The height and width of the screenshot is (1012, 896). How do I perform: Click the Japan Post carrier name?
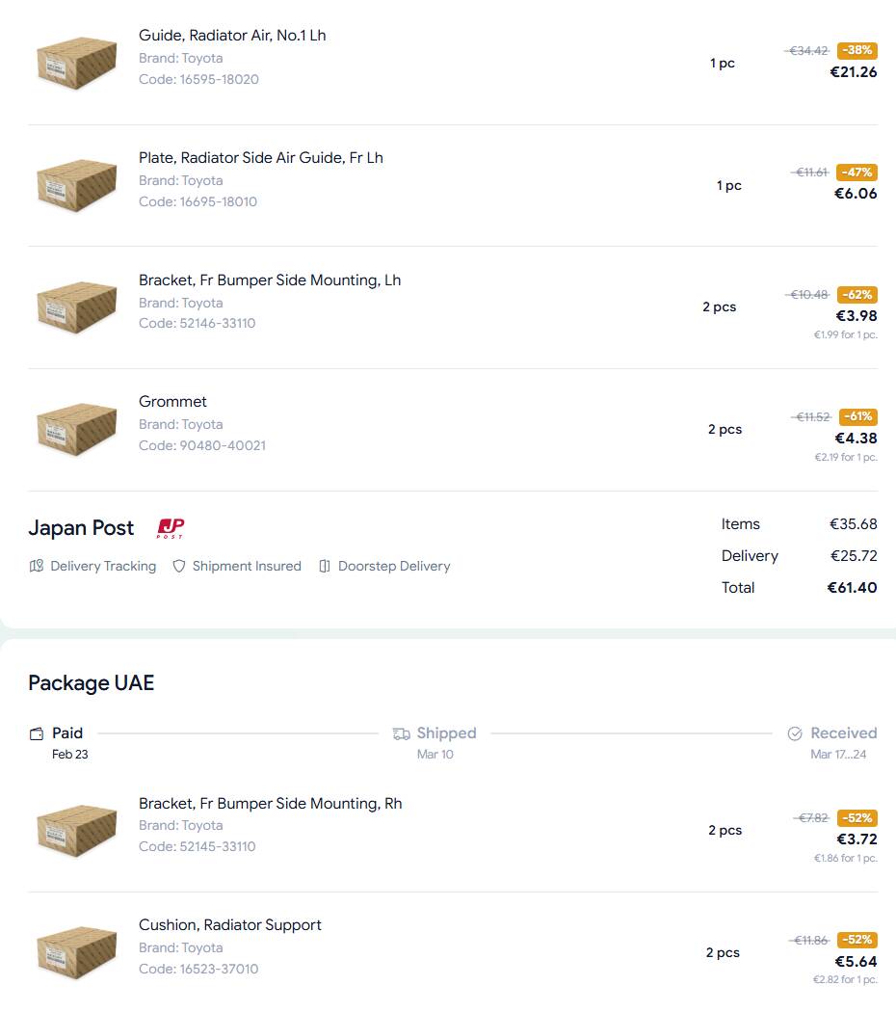click(81, 528)
